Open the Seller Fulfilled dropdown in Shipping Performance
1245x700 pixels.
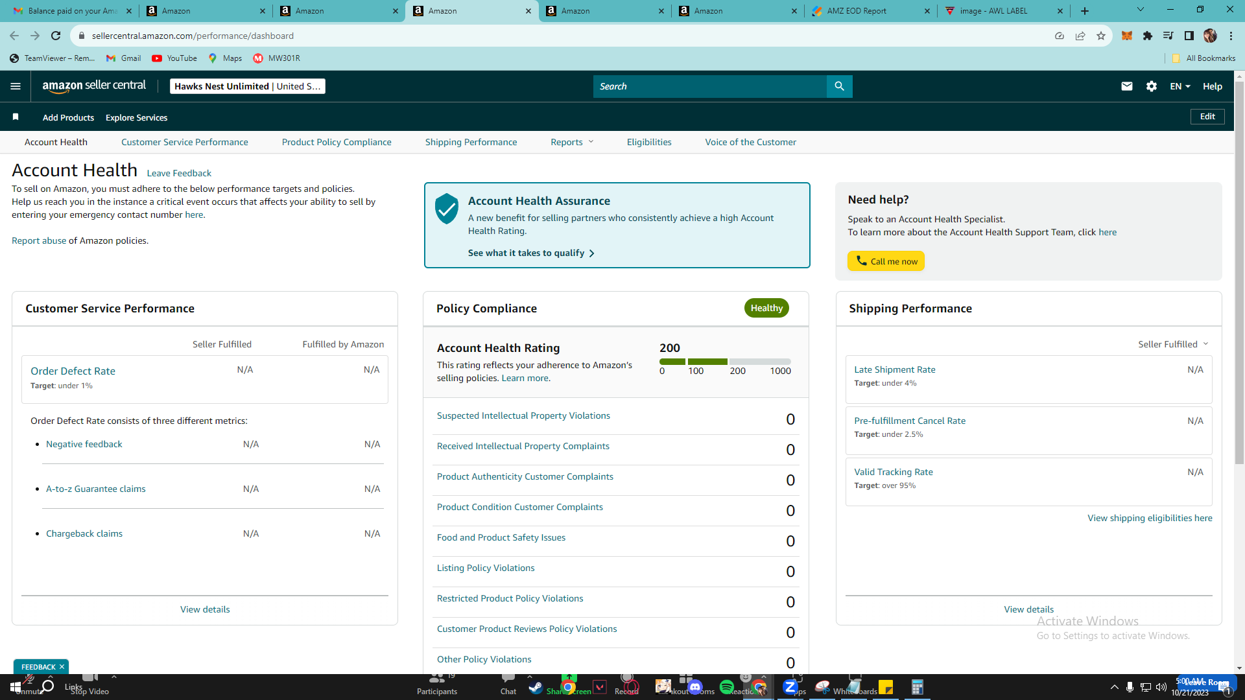pos(1173,344)
